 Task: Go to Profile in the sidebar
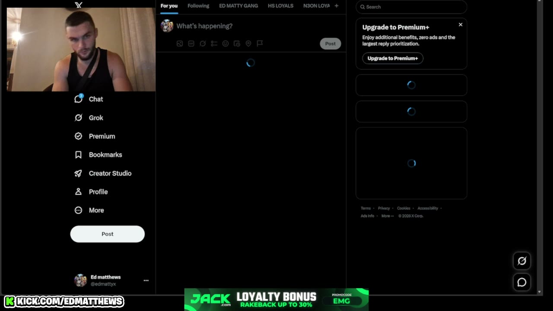coord(91,192)
